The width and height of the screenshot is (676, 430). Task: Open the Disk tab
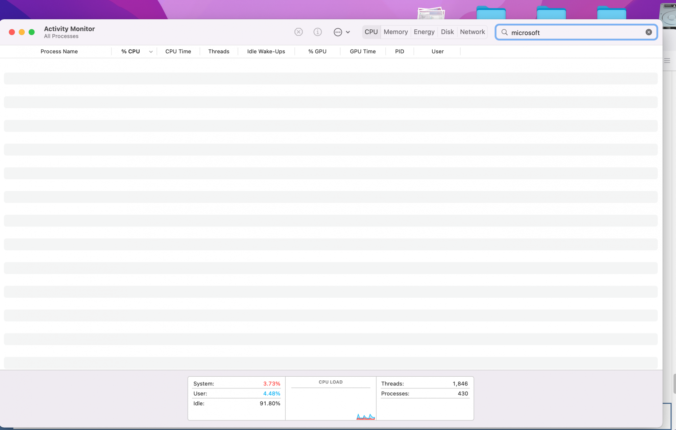pos(447,32)
